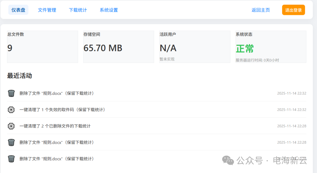Click the gear icon beside the expired pickup code cleanup
This screenshot has width=317, height=173.
click(11, 110)
